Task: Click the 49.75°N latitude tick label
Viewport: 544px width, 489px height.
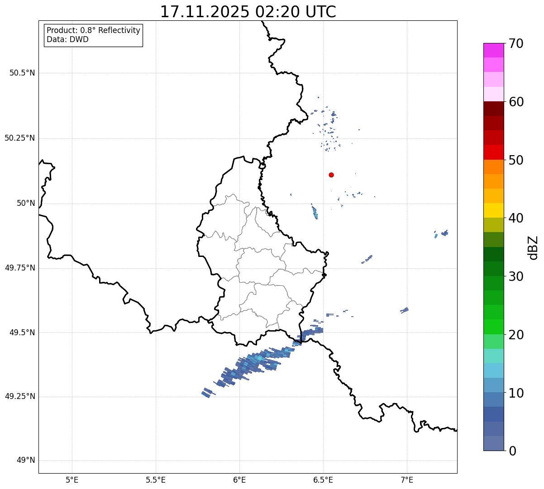Action: (20, 268)
